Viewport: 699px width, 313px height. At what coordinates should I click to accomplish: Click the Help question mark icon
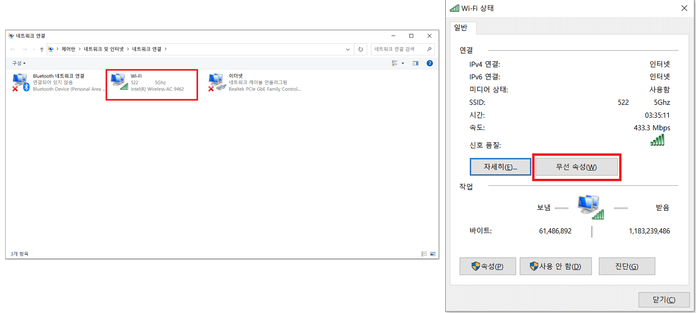(429, 63)
